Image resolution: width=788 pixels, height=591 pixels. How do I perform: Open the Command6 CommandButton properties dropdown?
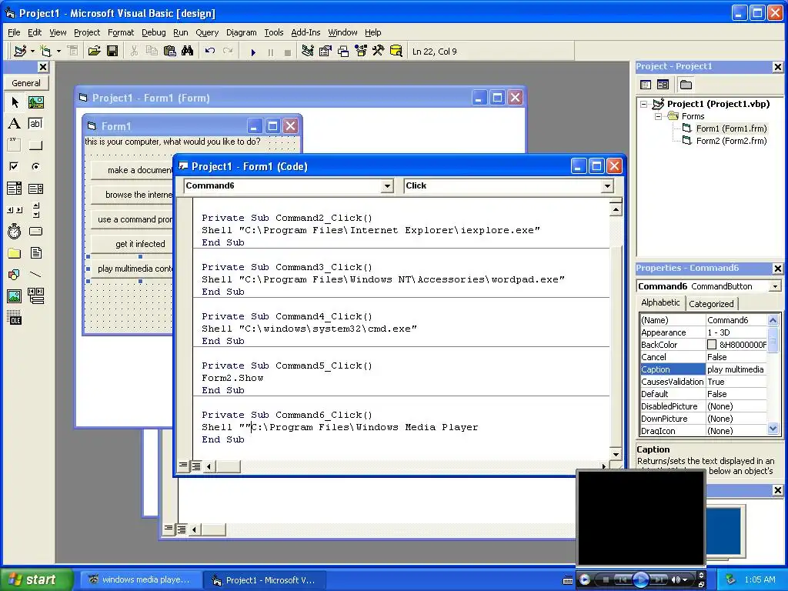[x=775, y=286]
